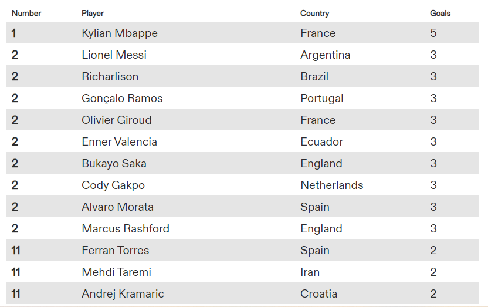Click the Player column header

click(x=93, y=13)
